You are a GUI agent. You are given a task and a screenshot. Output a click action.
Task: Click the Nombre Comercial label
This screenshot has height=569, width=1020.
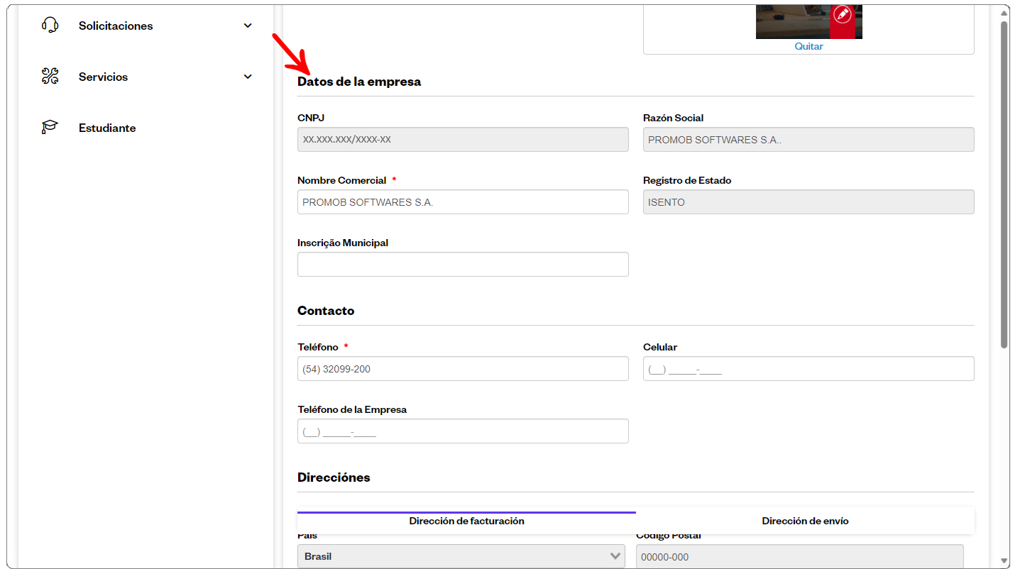(x=341, y=180)
